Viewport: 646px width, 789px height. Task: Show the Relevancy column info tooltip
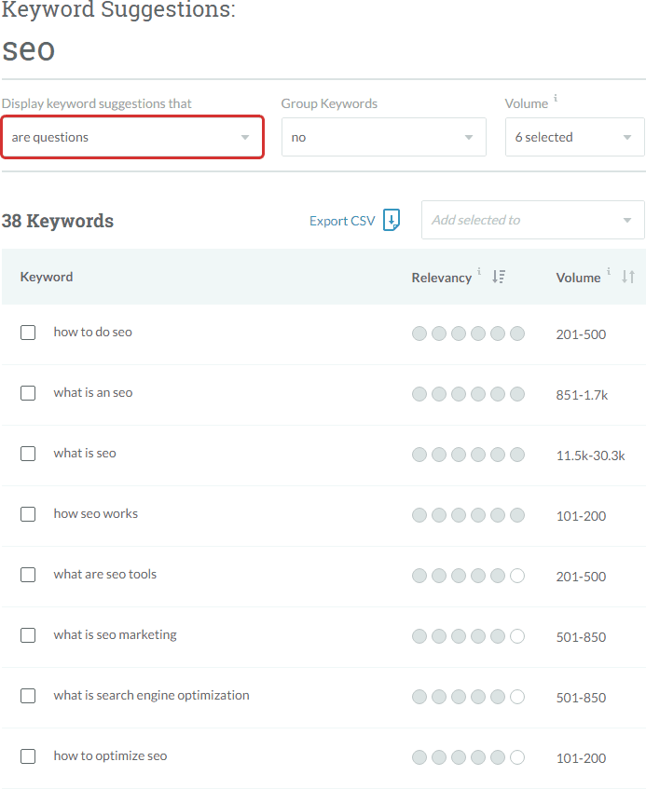point(479,271)
